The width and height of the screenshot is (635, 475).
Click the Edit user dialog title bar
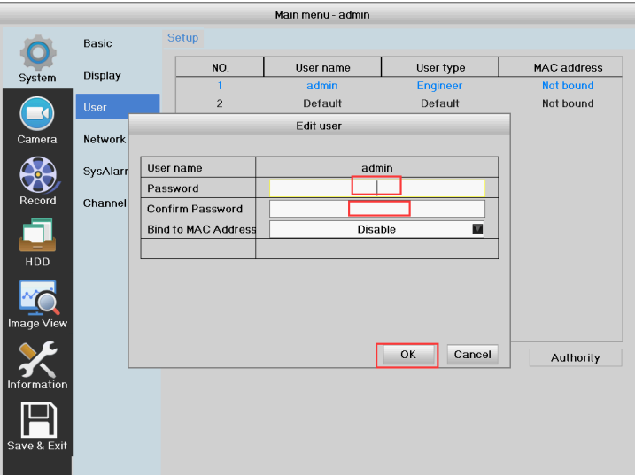319,126
